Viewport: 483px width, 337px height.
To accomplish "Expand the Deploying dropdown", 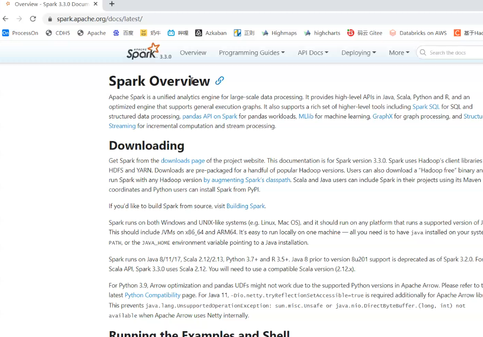I will pyautogui.click(x=359, y=53).
